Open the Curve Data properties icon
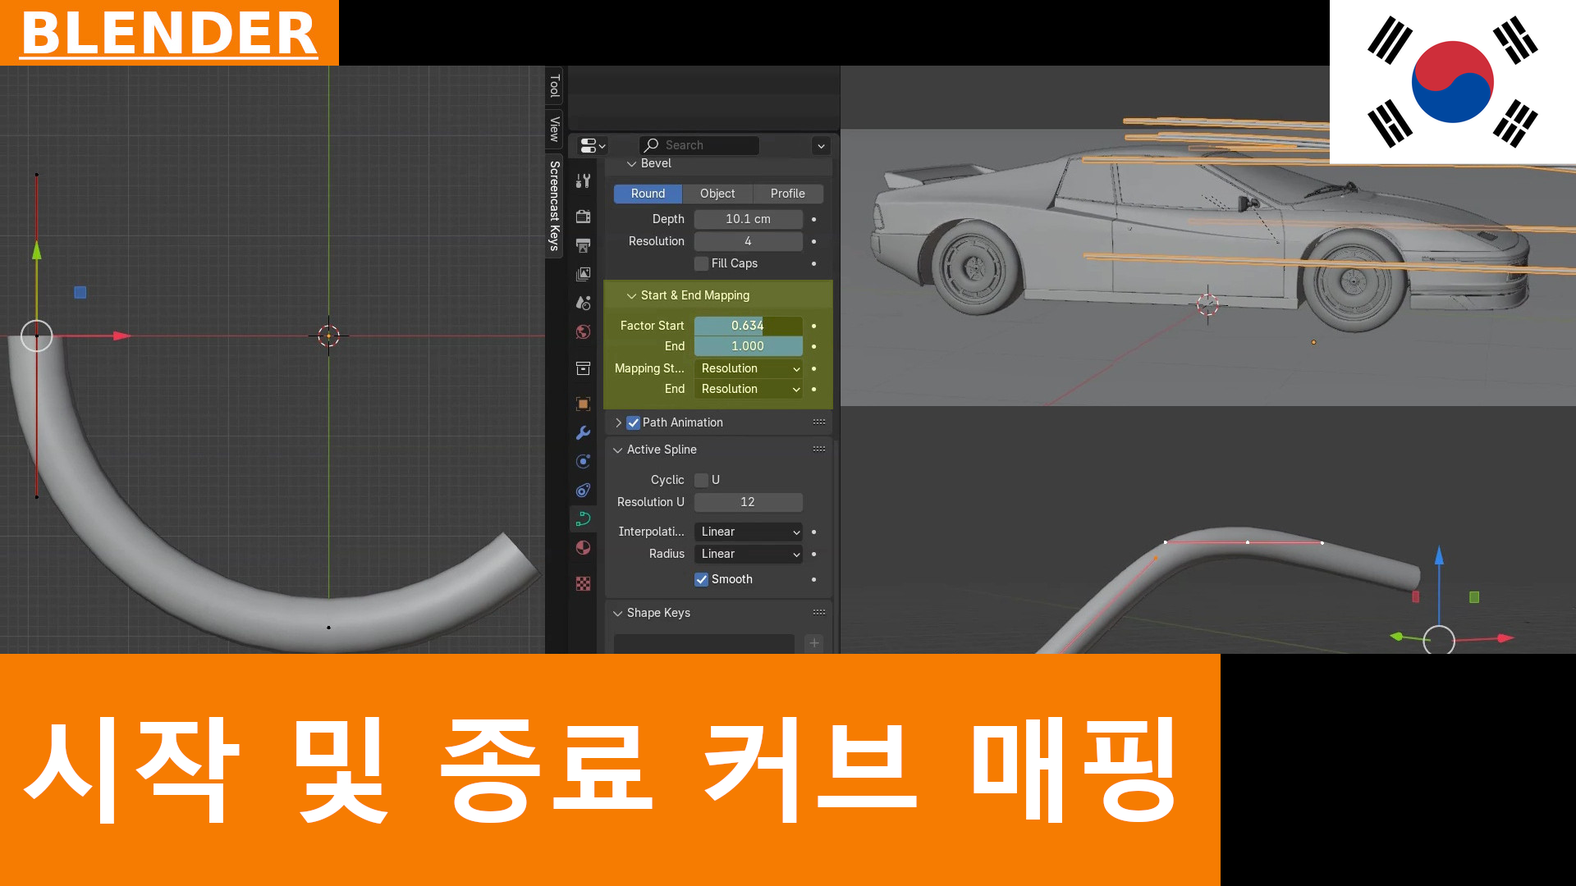1576x886 pixels. (584, 518)
